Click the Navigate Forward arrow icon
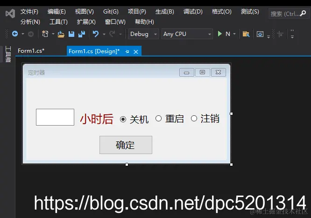The image size is (311, 218). [x=31, y=34]
